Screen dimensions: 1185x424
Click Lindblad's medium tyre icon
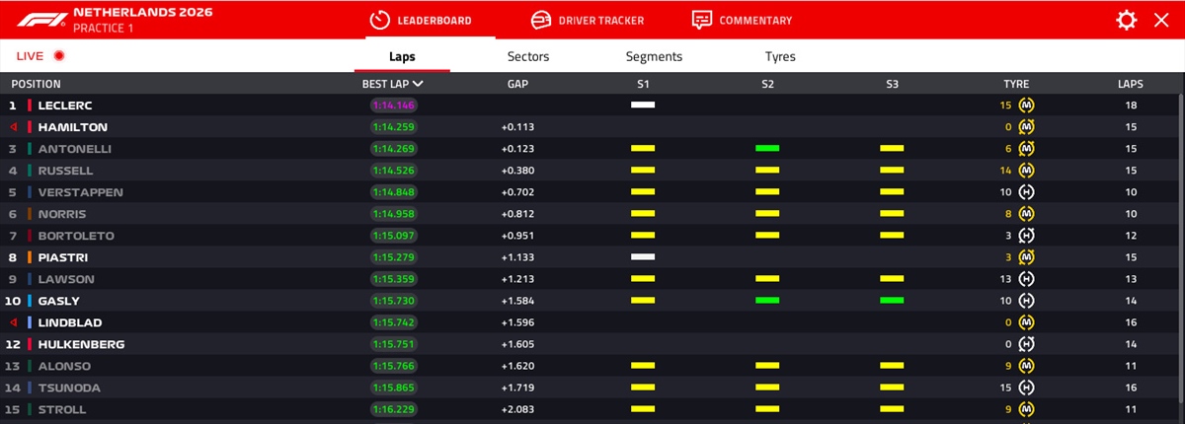[1026, 322]
